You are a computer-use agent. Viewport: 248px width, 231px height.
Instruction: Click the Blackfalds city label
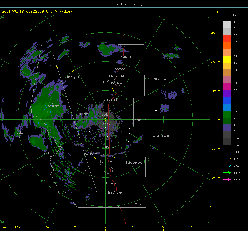coord(117,76)
